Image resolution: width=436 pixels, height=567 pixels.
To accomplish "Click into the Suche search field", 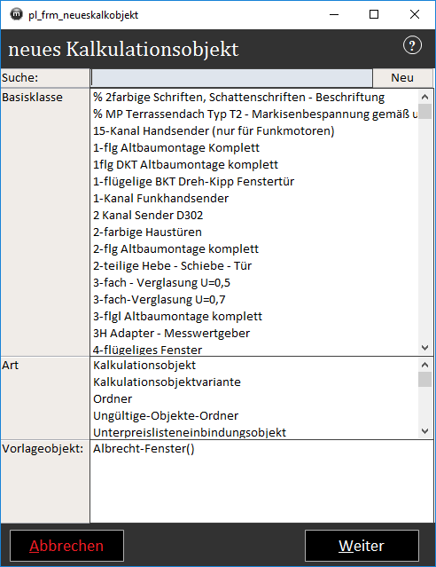I will point(231,78).
